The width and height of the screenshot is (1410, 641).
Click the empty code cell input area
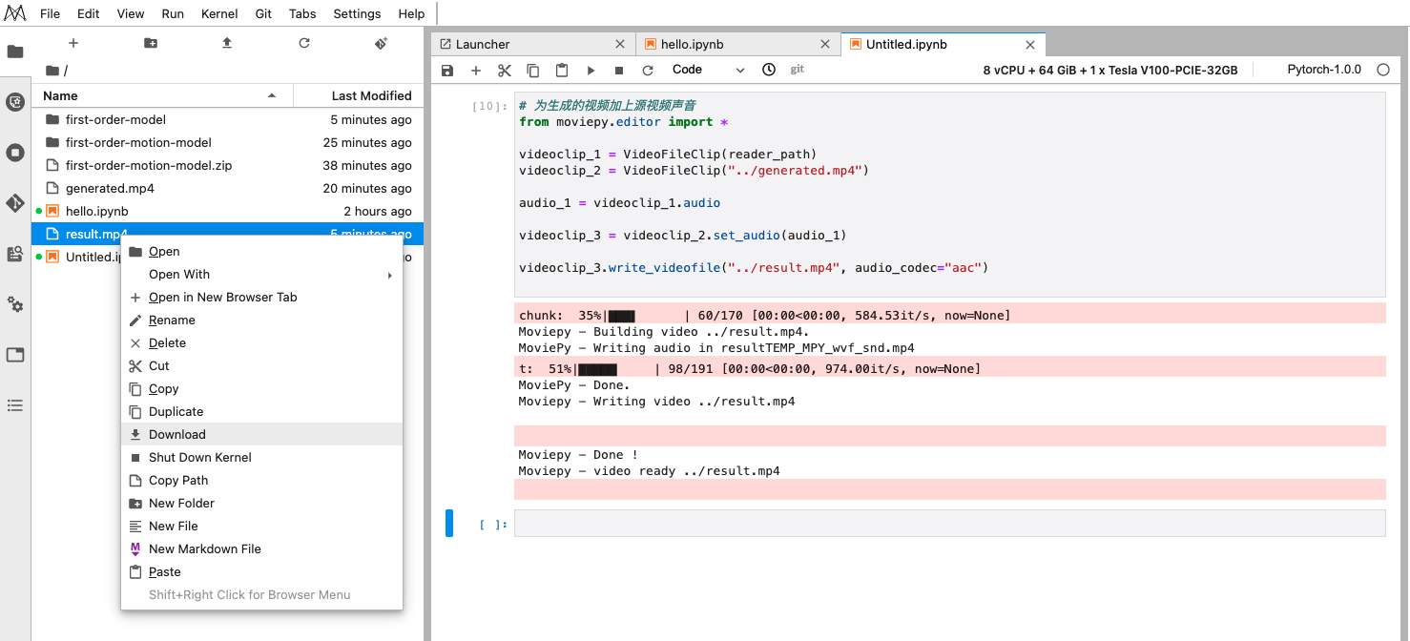point(948,524)
